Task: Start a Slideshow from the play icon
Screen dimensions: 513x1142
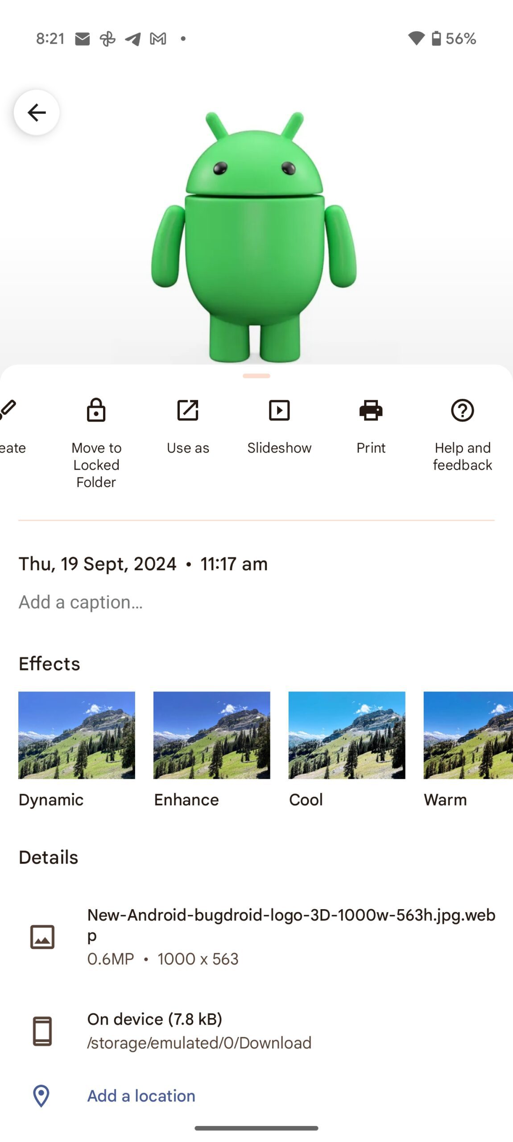Action: (279, 410)
